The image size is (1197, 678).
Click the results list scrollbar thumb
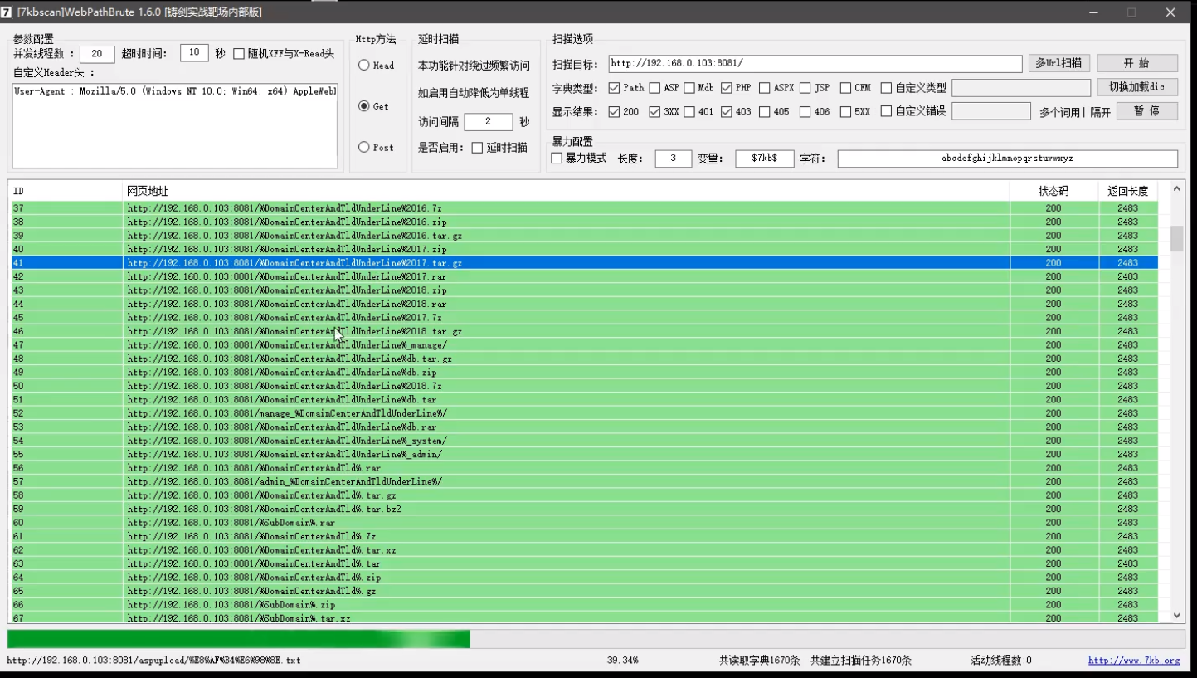click(x=1176, y=238)
